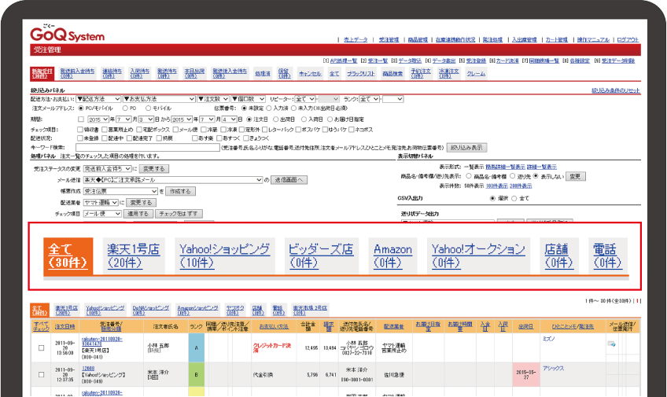Switch to the ブラックリスト tab
The image size is (667, 397).
tap(361, 74)
